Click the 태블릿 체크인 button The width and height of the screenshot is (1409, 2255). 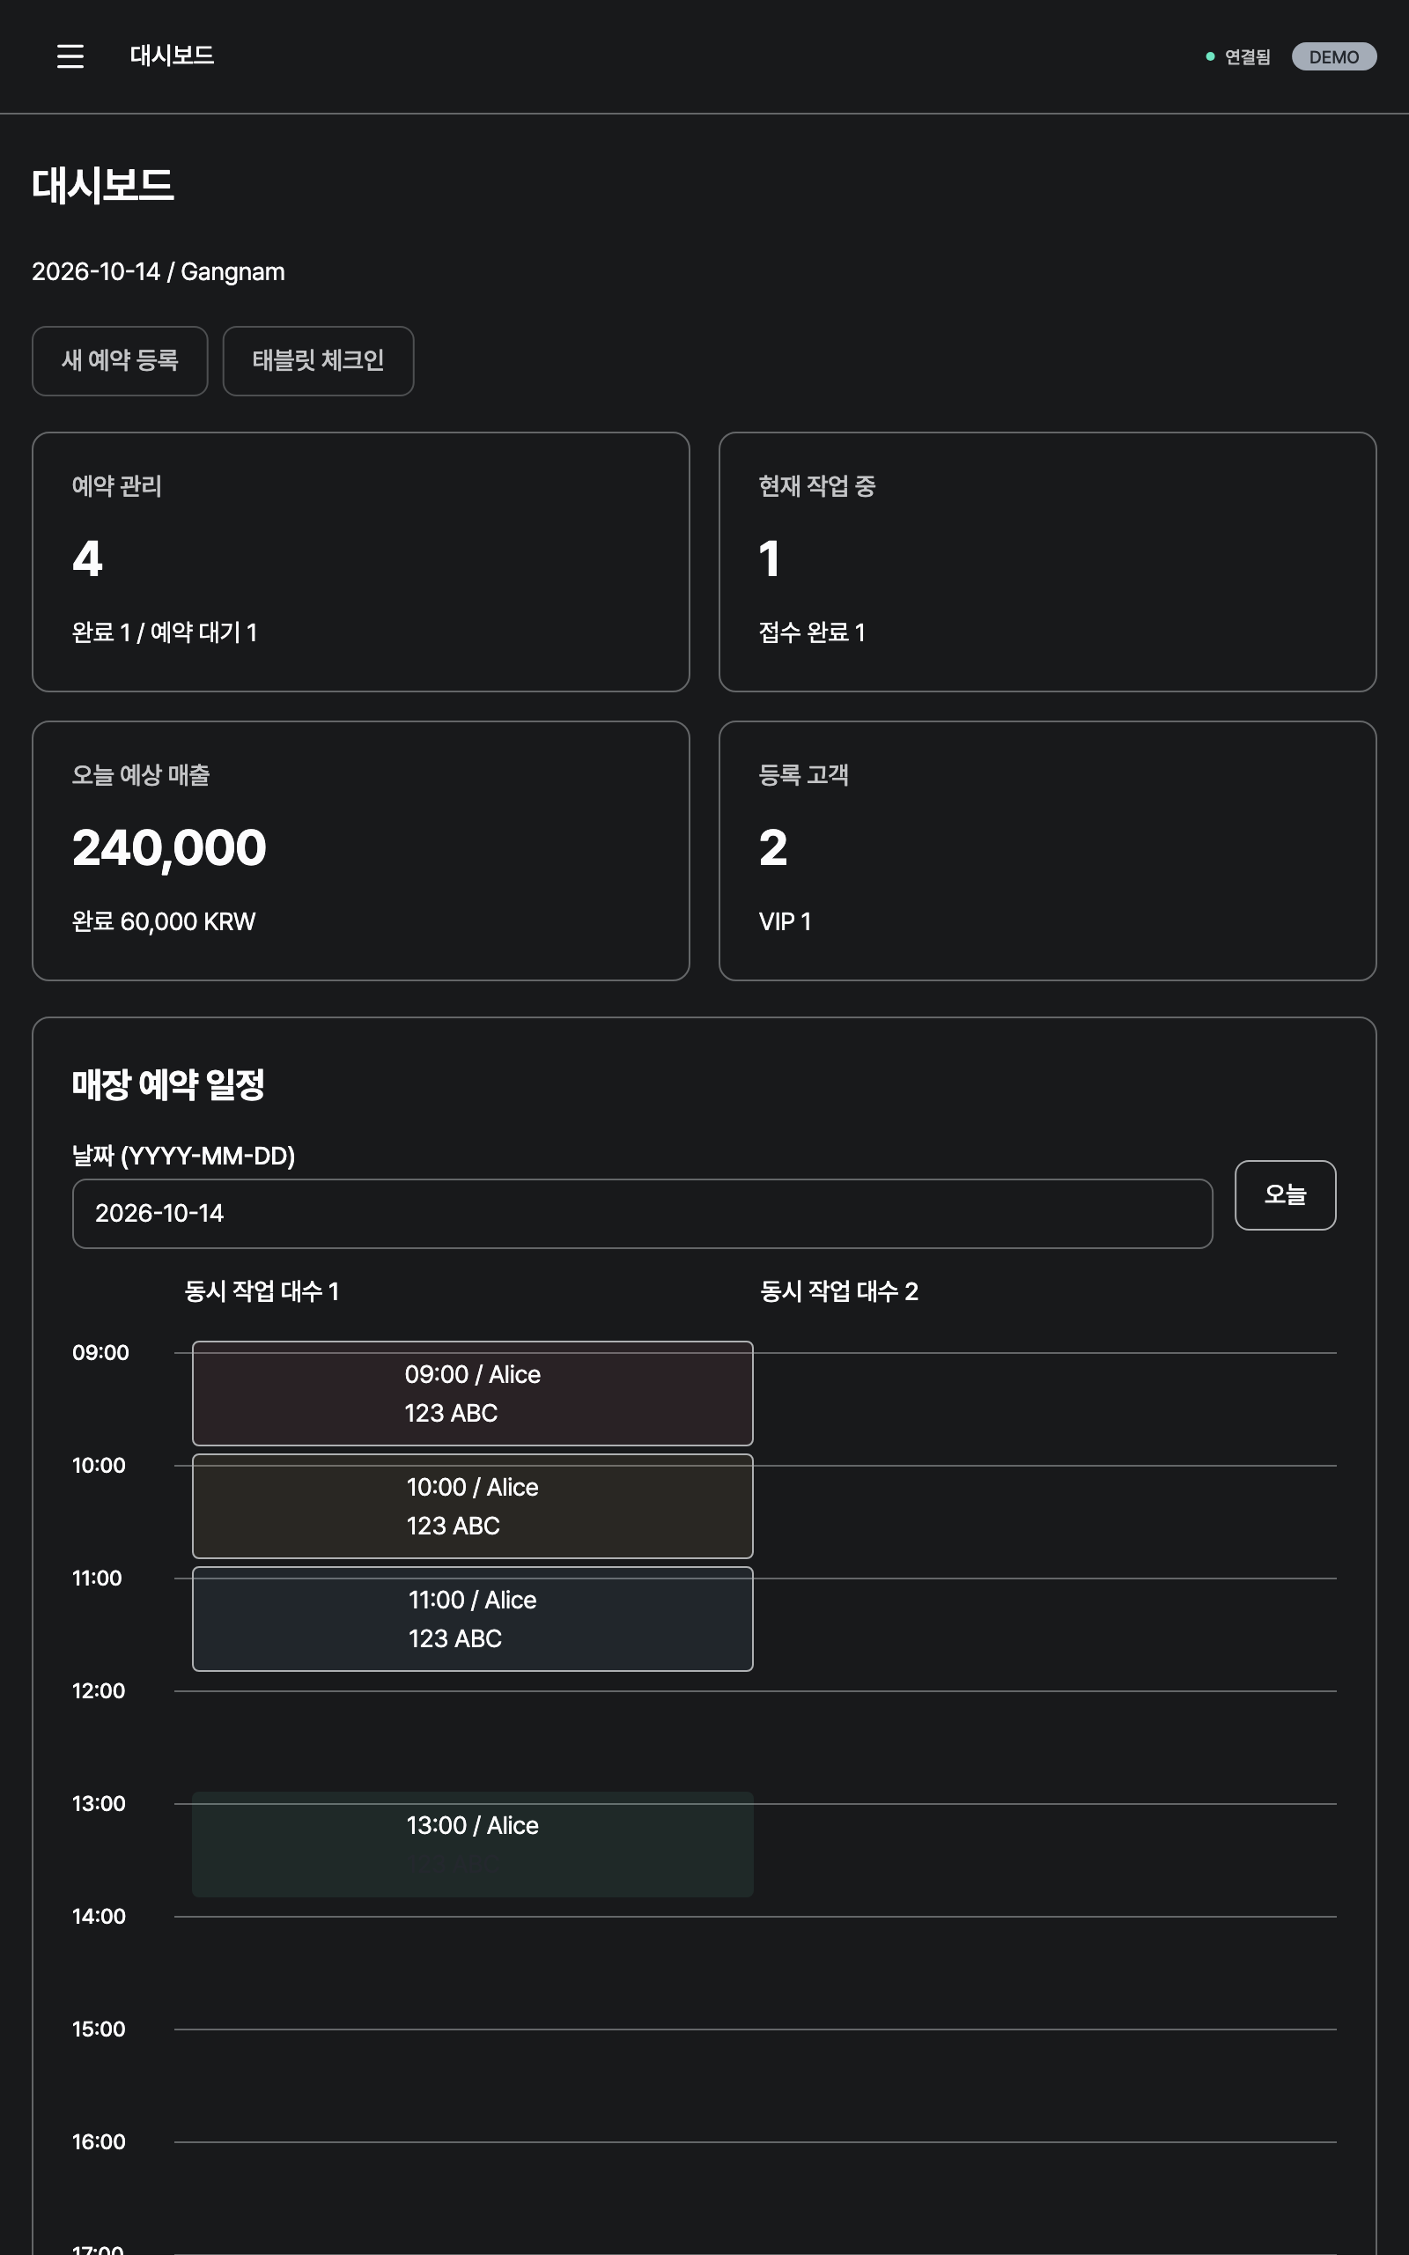(x=318, y=360)
